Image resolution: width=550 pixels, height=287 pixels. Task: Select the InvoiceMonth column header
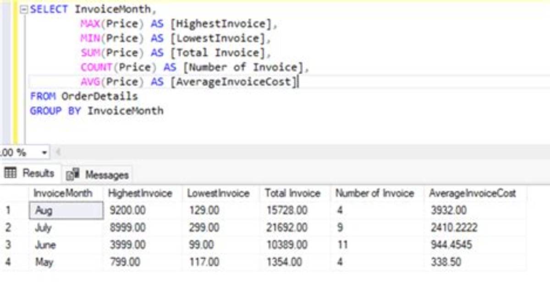coord(63,194)
